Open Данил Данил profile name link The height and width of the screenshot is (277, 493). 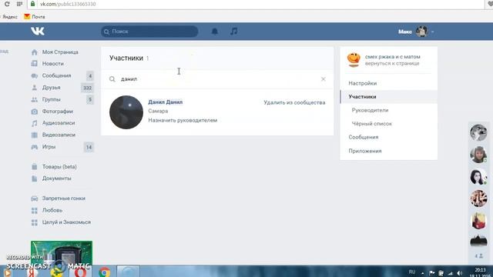click(166, 102)
